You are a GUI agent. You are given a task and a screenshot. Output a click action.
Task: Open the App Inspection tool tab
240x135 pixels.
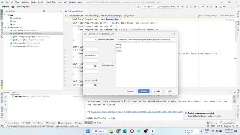point(65,123)
